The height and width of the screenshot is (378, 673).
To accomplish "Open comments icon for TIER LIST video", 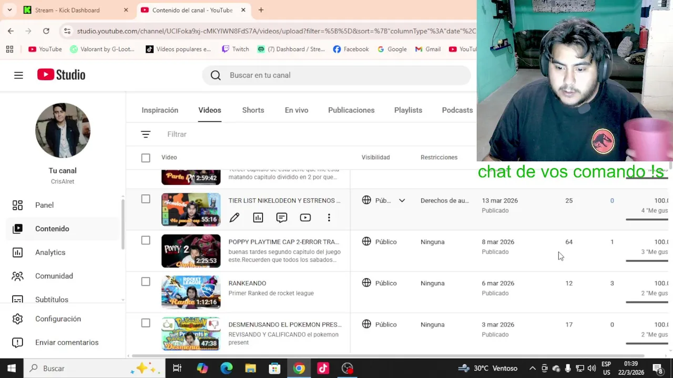I will coord(282,217).
